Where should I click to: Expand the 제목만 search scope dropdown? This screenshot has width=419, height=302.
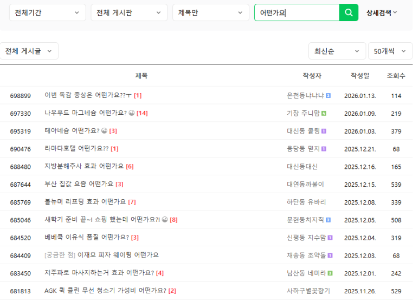point(210,12)
